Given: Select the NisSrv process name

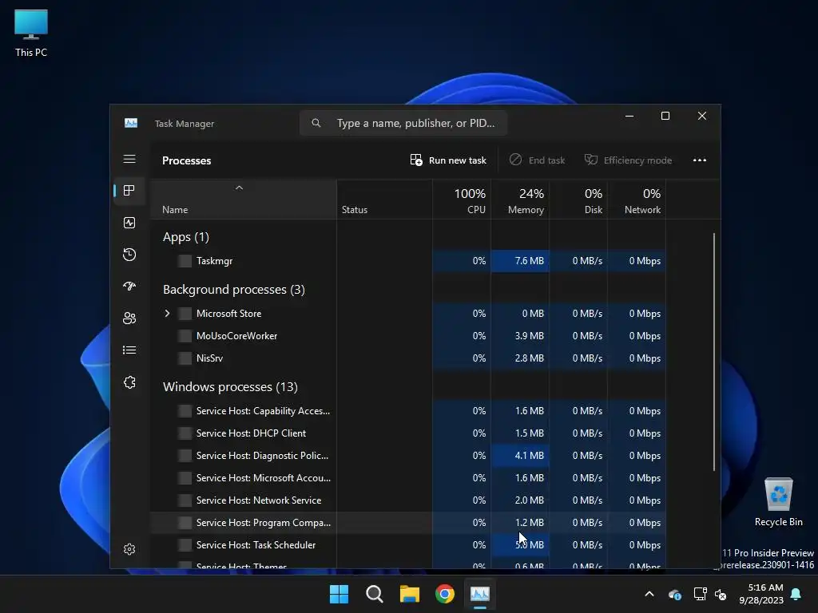Looking at the screenshot, I should 210,358.
